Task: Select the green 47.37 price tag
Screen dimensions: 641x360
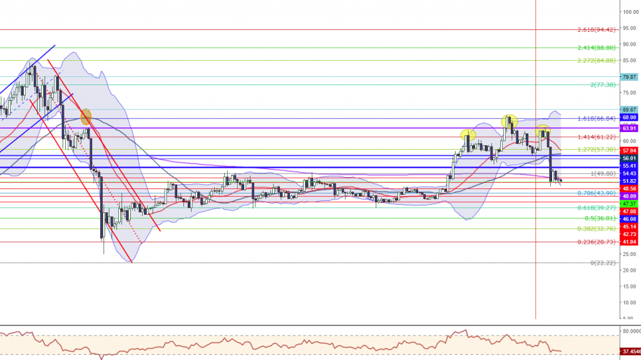Action: (629, 203)
